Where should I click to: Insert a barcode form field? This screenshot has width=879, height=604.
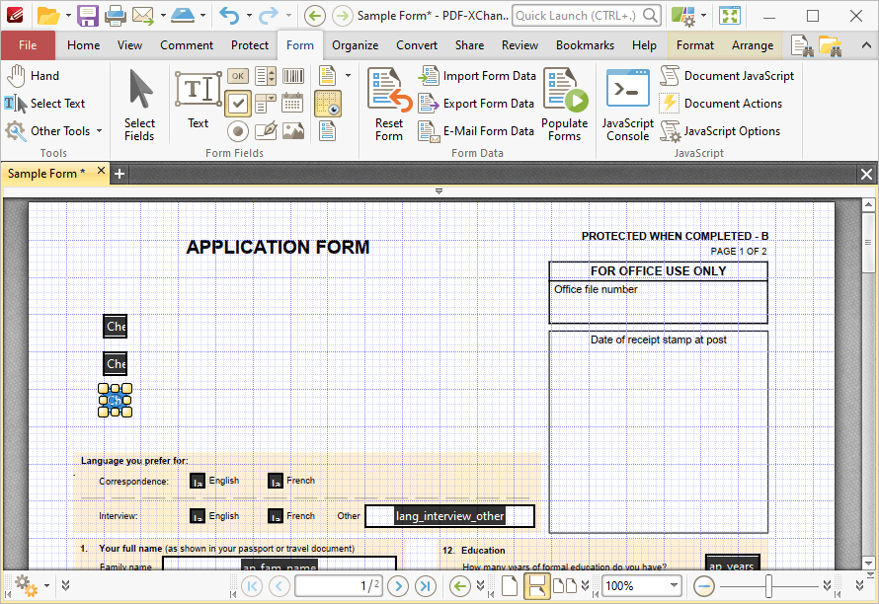point(293,76)
